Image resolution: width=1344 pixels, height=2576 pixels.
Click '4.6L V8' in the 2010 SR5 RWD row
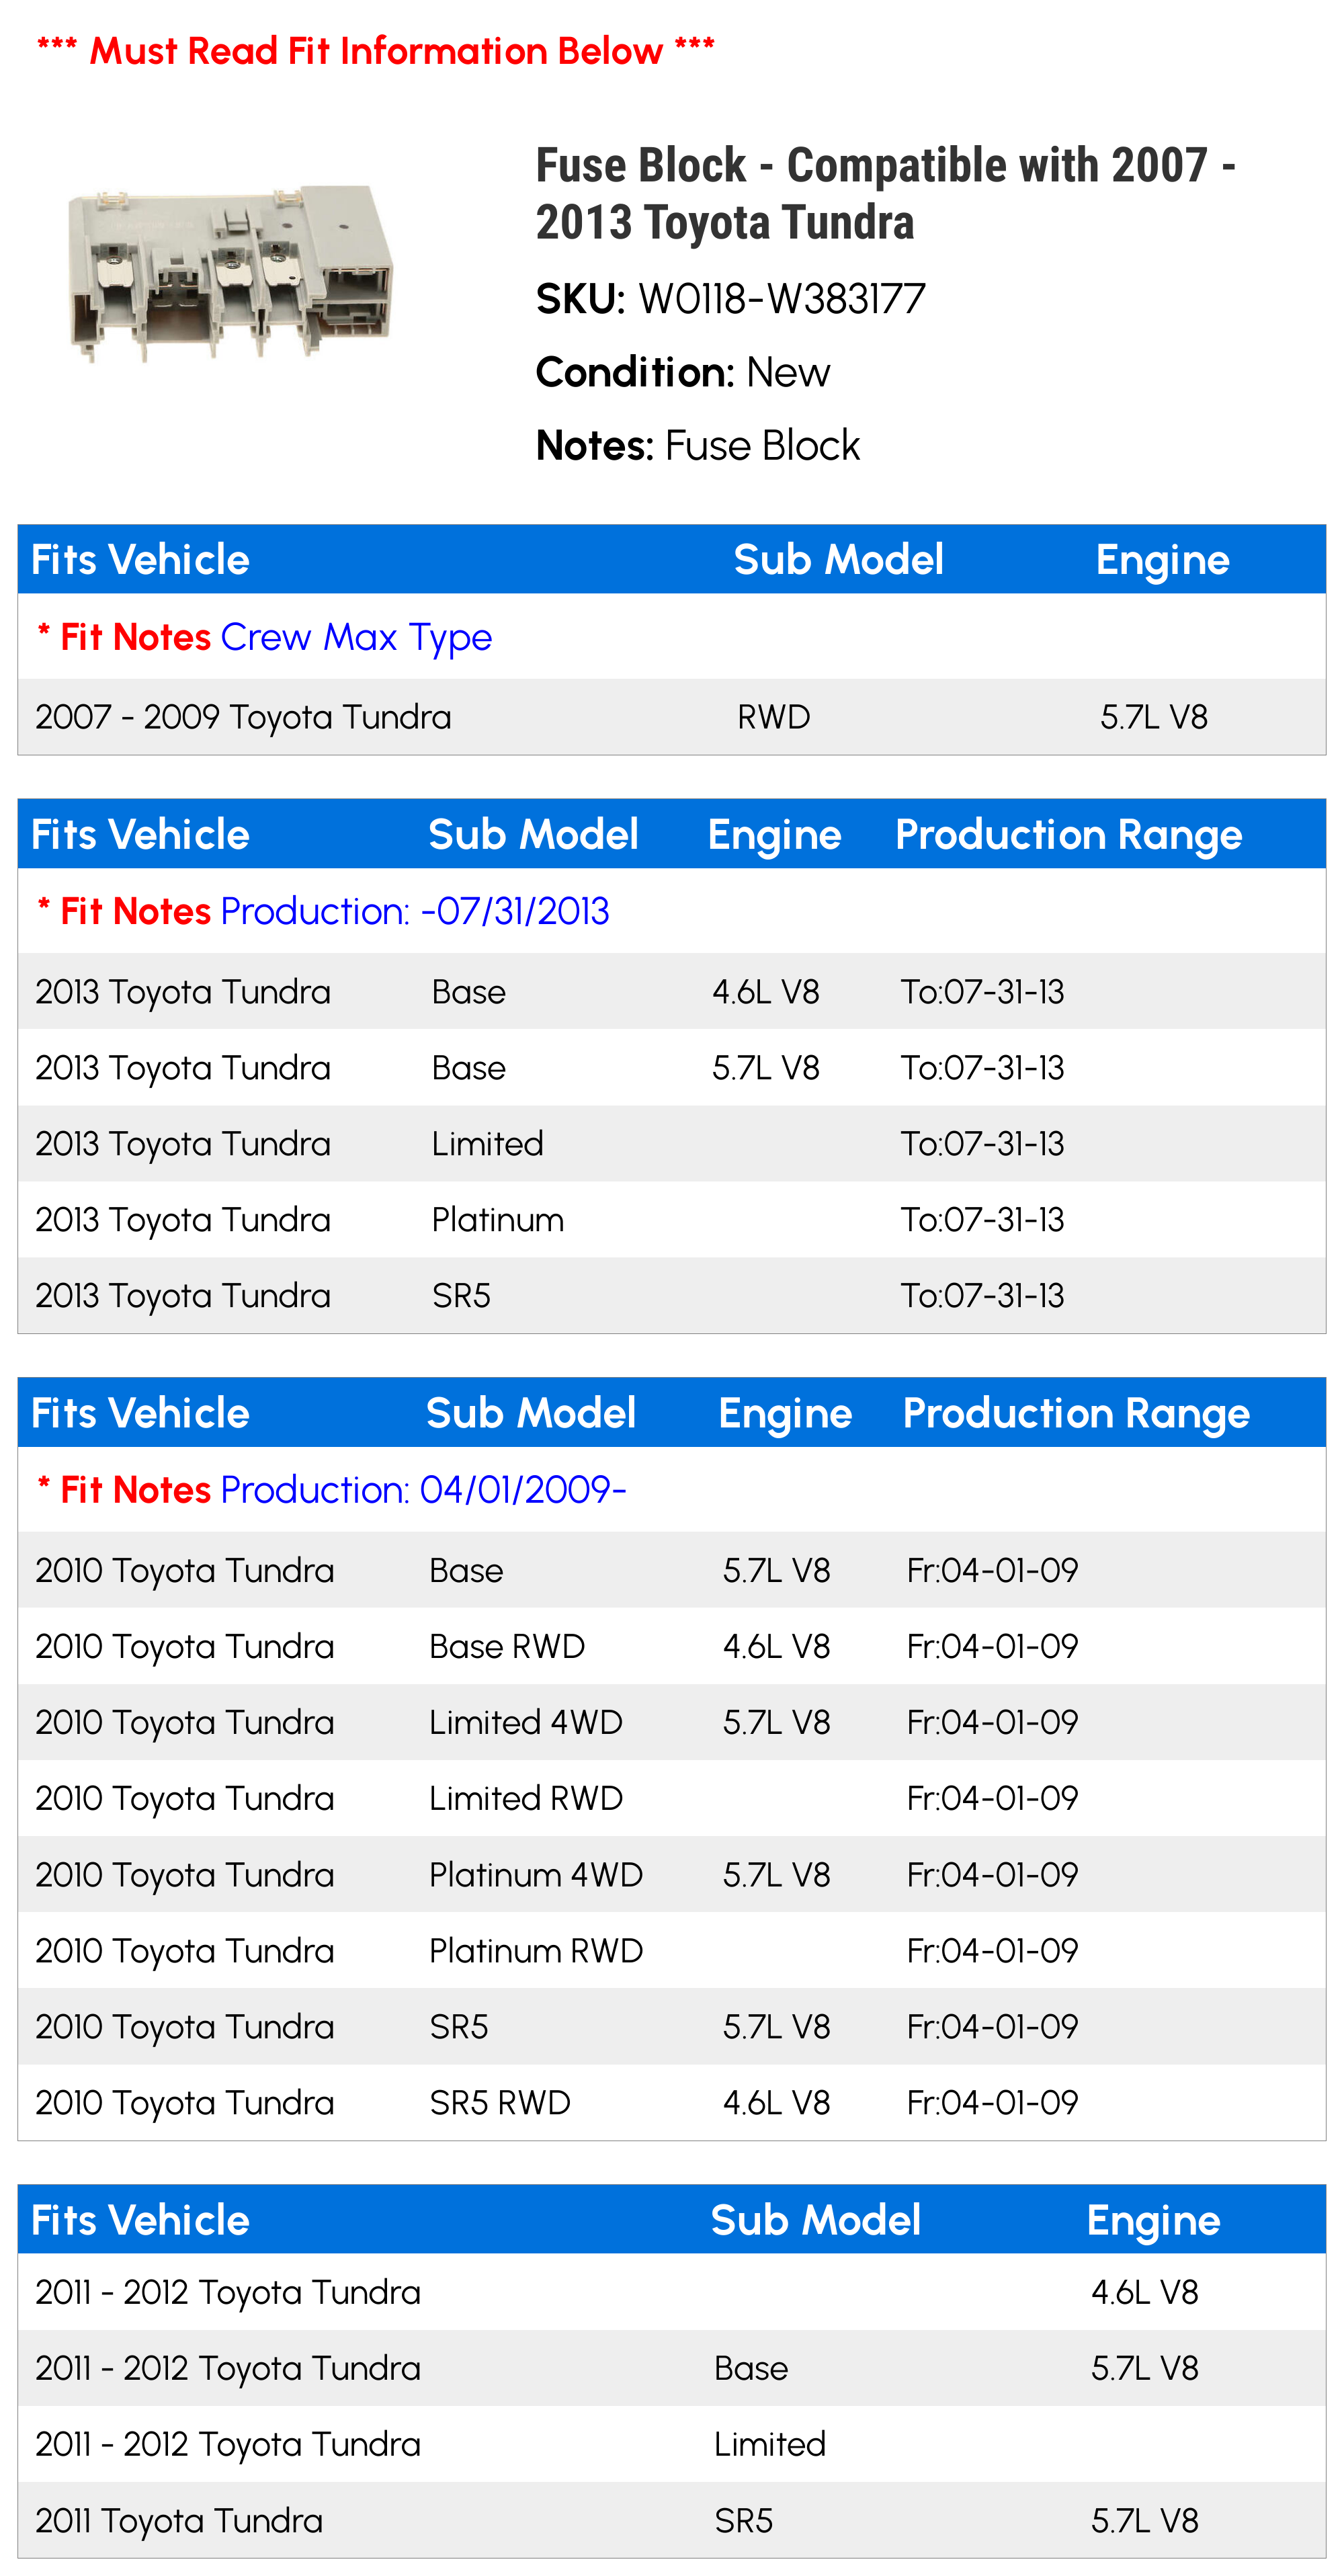[777, 2103]
